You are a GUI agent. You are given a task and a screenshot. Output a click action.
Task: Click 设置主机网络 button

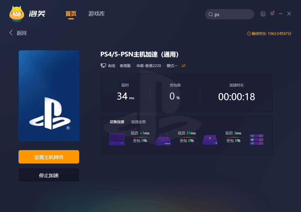coord(49,157)
